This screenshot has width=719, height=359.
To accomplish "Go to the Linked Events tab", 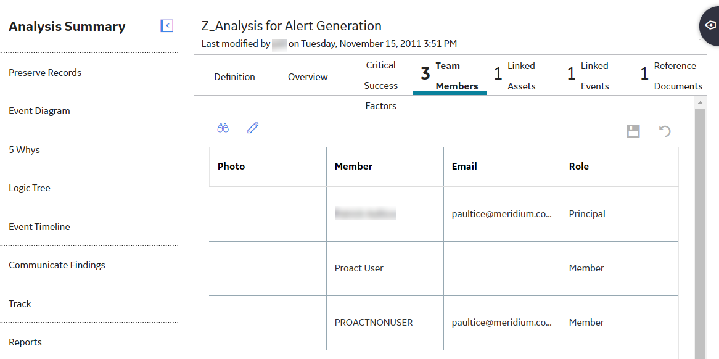I will click(x=588, y=76).
